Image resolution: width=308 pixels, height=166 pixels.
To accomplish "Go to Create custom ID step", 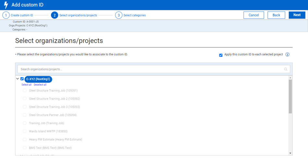I will click(22, 15).
